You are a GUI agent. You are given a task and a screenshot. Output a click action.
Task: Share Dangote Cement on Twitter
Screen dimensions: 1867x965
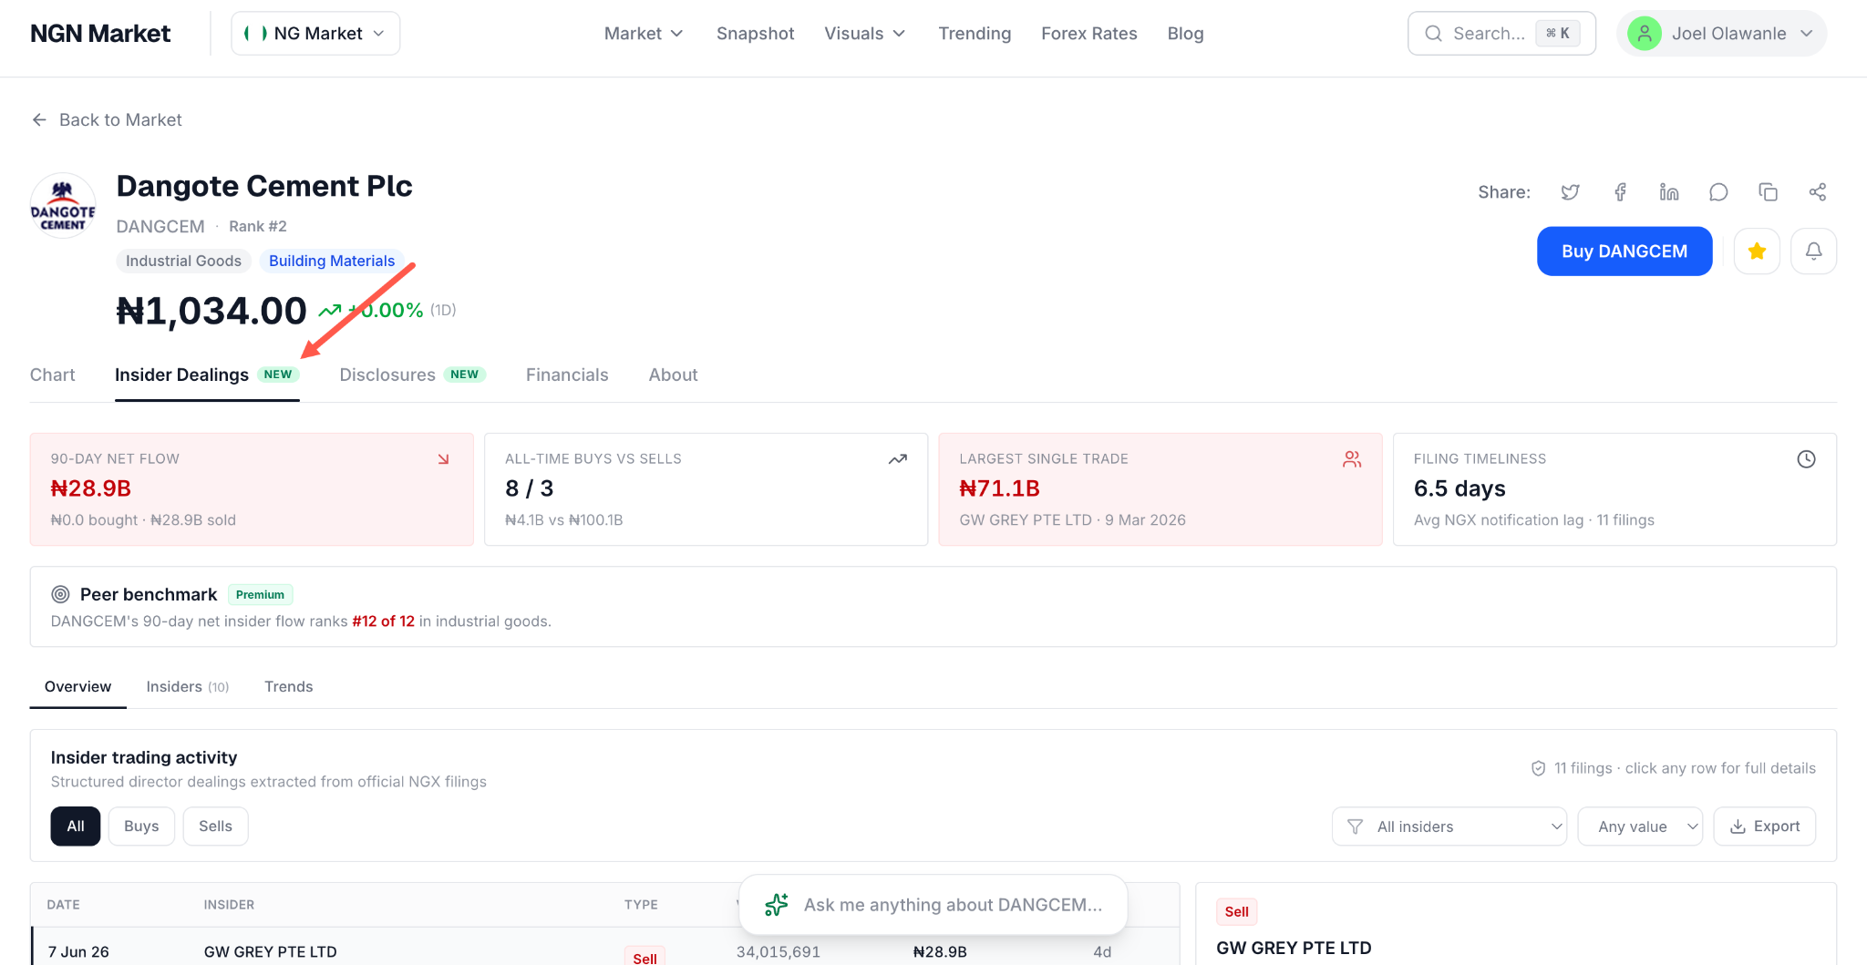tap(1570, 192)
